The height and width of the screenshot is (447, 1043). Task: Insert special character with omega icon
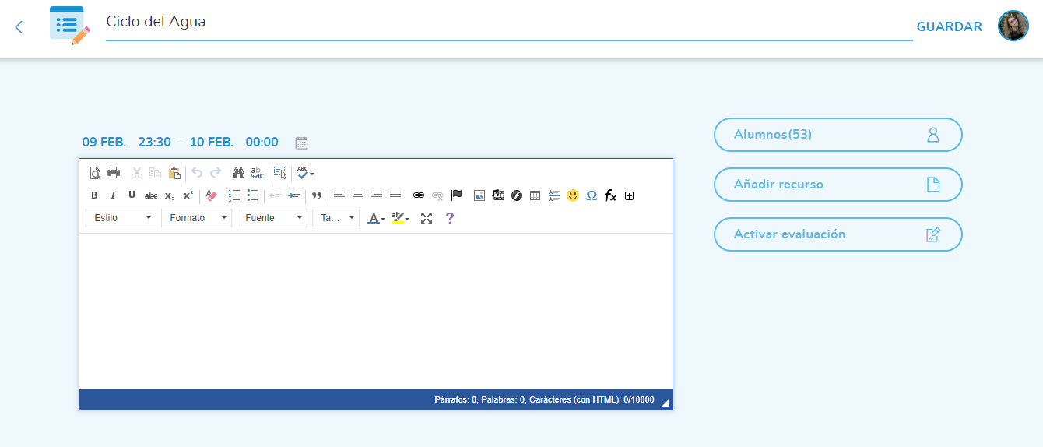592,195
